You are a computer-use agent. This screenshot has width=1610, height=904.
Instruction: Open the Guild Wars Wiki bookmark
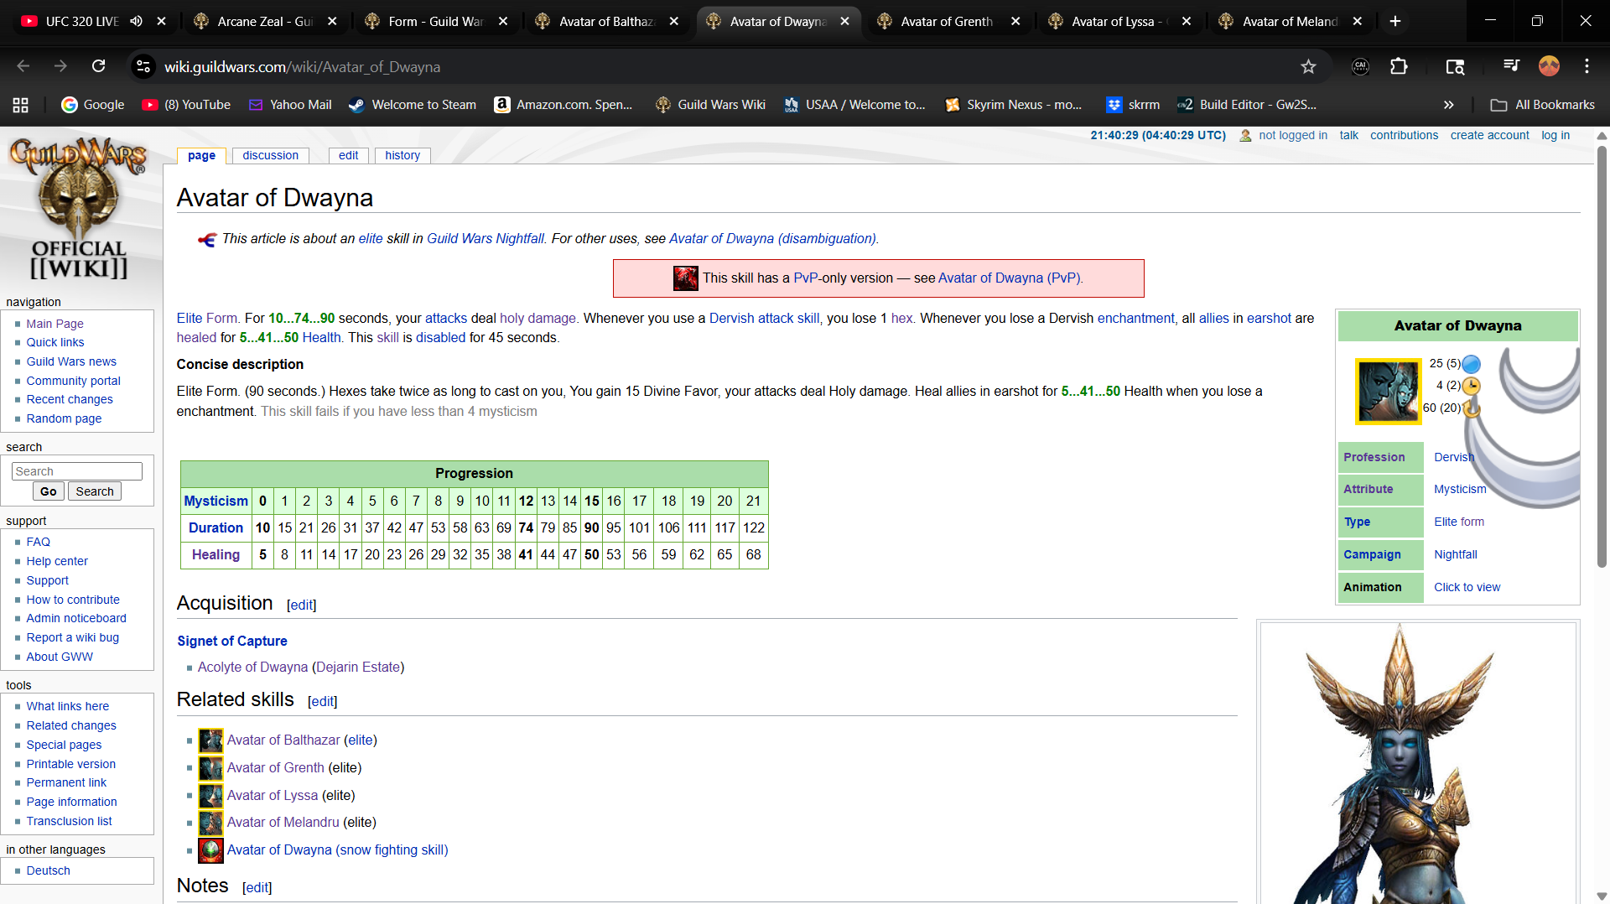point(710,105)
